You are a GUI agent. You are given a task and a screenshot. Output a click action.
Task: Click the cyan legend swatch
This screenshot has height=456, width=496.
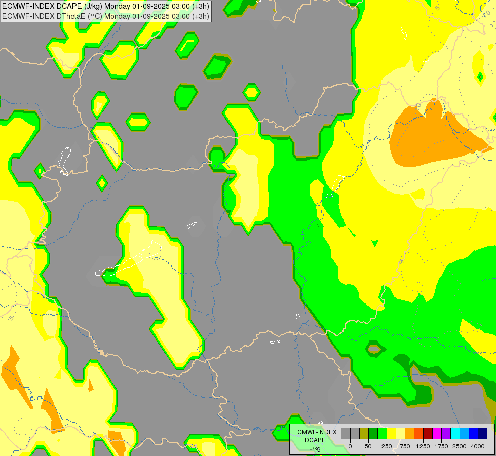(455, 433)
